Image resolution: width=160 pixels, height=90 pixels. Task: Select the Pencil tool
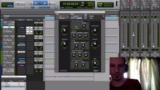pos(54,3)
